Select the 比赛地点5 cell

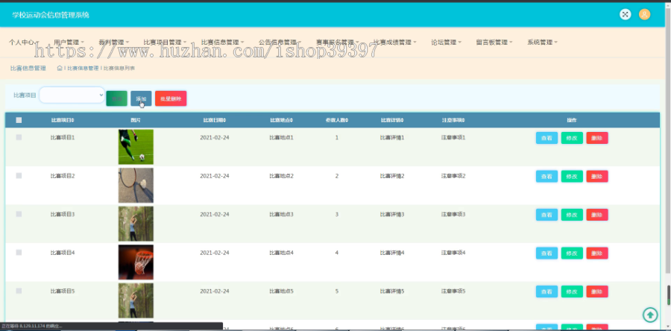pyautogui.click(x=281, y=291)
